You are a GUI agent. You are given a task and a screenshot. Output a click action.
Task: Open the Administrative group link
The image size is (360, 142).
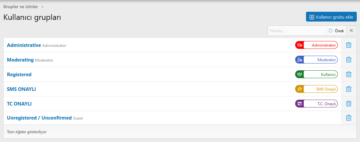click(24, 45)
